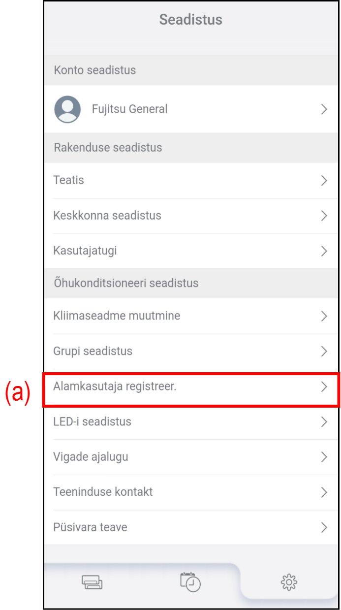
Task: Tap the chevron on Grupi seadistus row
Action: coord(324,352)
